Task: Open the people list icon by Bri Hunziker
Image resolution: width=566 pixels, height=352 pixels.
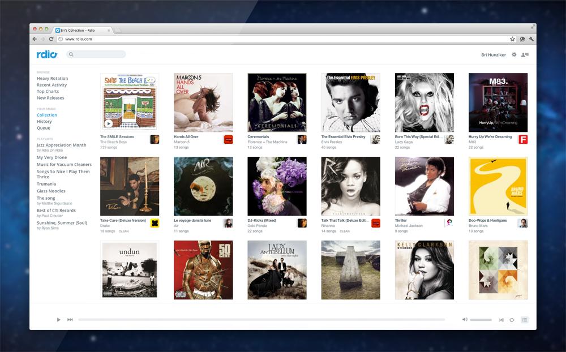Action: coord(525,55)
